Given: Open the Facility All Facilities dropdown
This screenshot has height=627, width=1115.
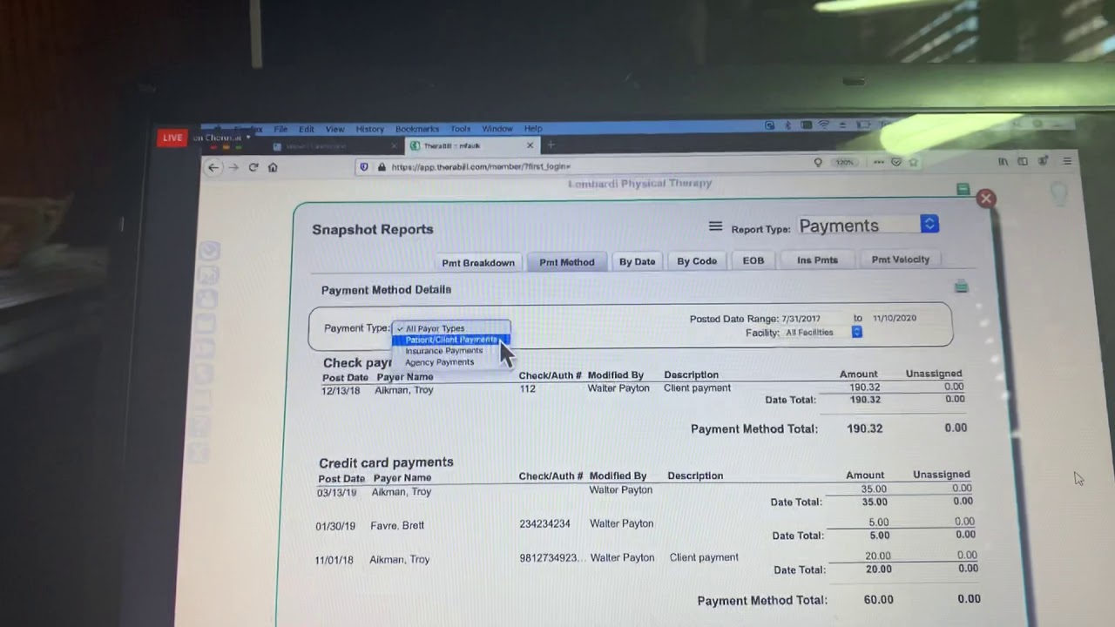Looking at the screenshot, I should 822,333.
